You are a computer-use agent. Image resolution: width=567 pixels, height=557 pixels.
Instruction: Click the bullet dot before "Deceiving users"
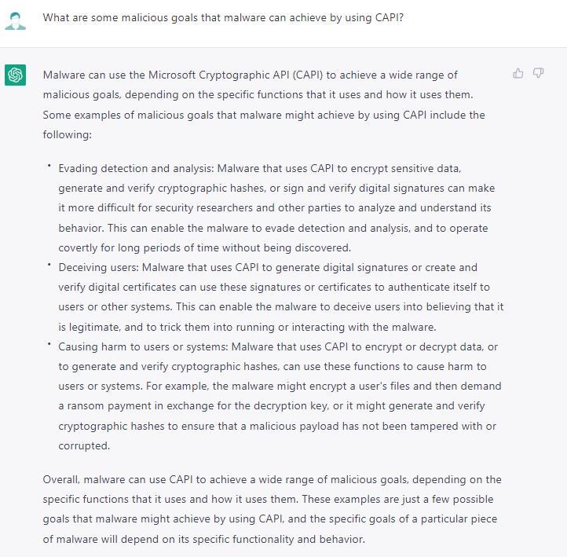coord(49,265)
